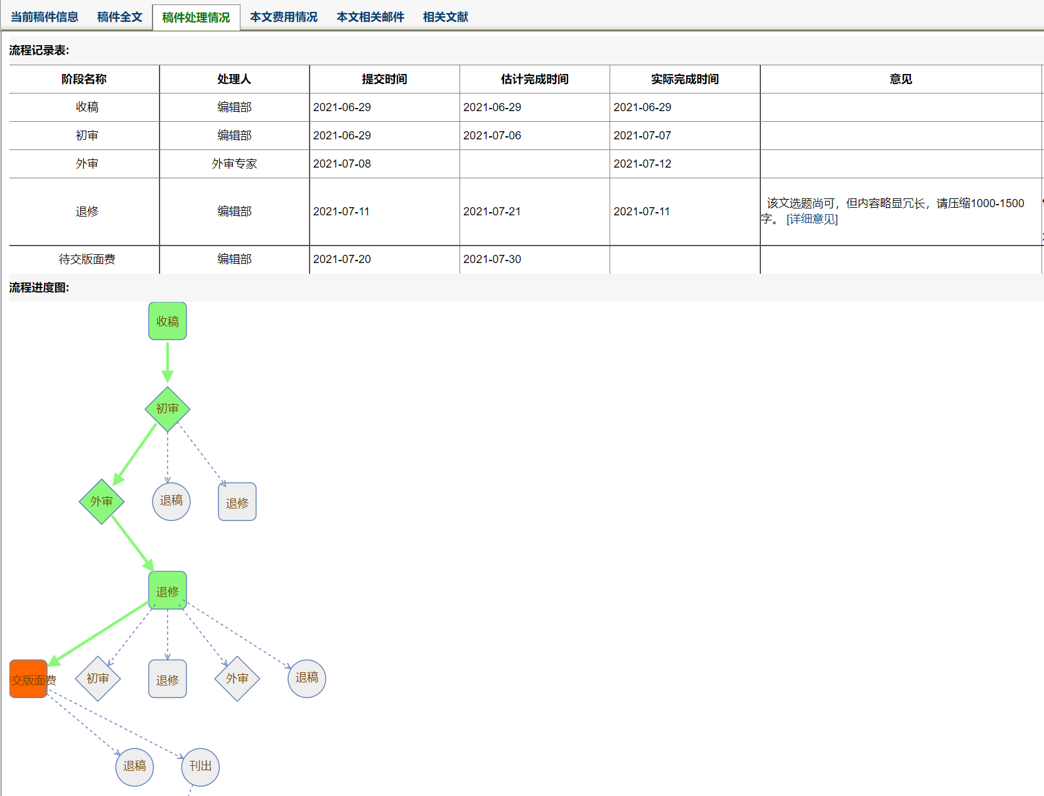Click the green 收稿 flowchart node
The width and height of the screenshot is (1044, 796).
168,321
